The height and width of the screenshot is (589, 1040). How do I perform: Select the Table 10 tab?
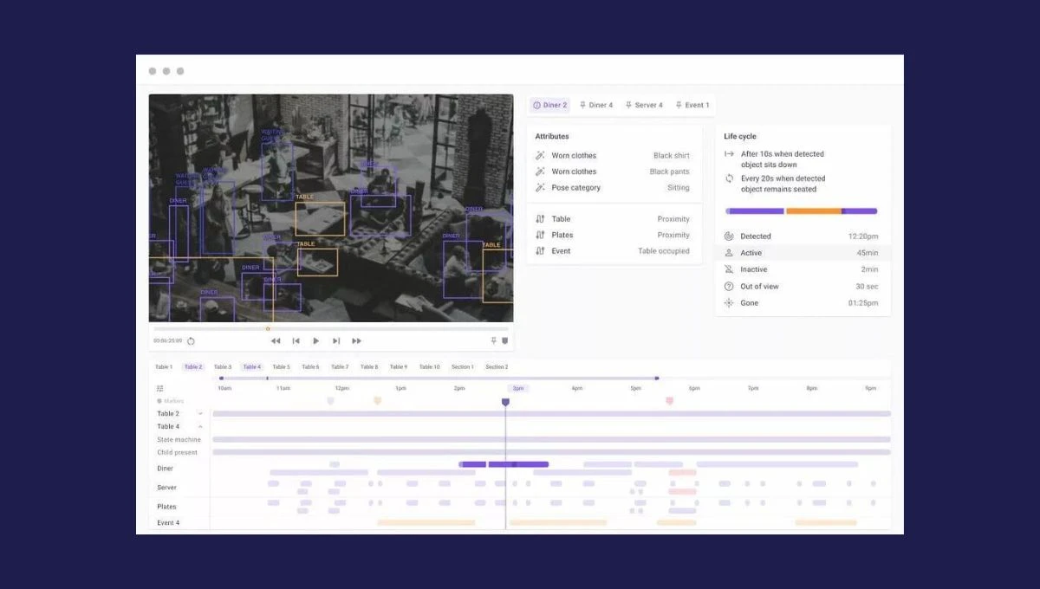coord(430,367)
